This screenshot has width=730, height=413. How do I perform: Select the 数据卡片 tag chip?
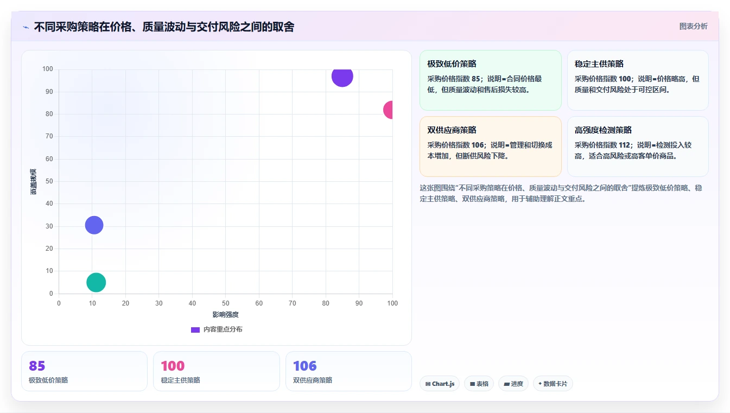point(553,384)
